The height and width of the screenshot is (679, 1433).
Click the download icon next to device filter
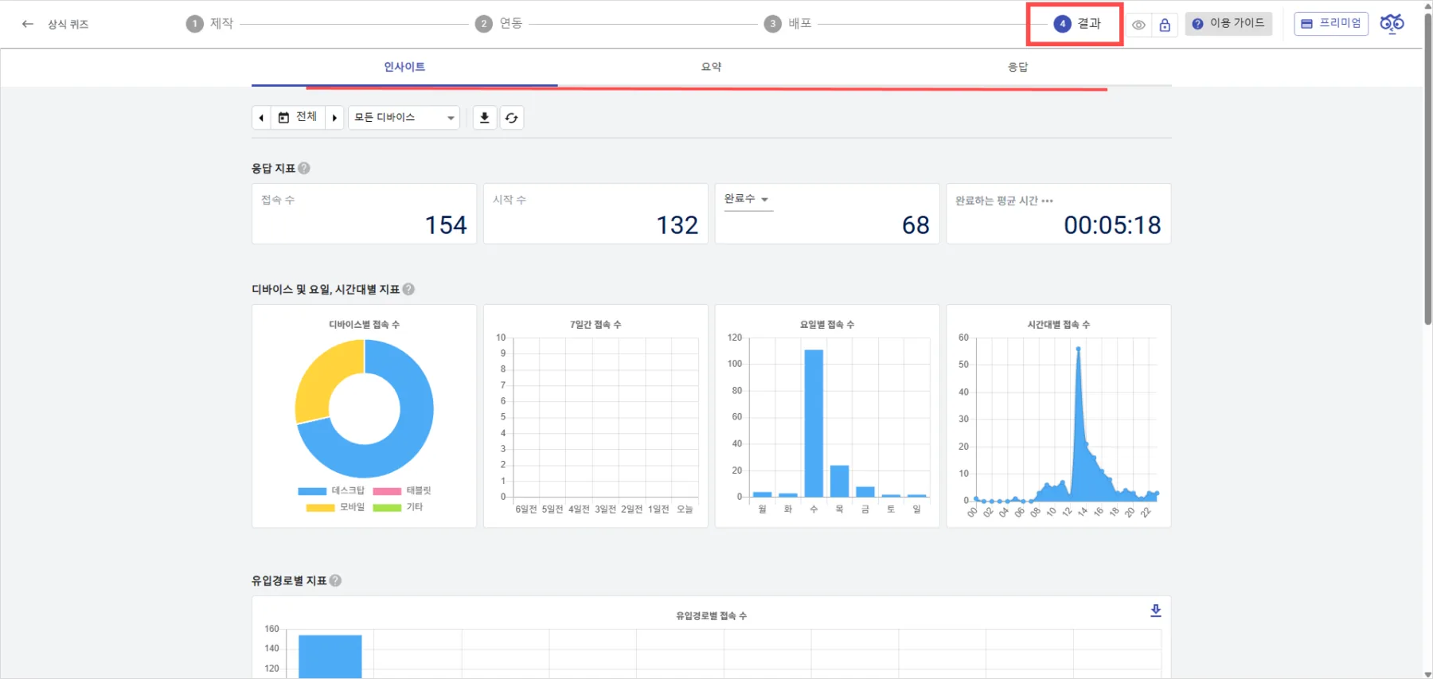point(485,118)
